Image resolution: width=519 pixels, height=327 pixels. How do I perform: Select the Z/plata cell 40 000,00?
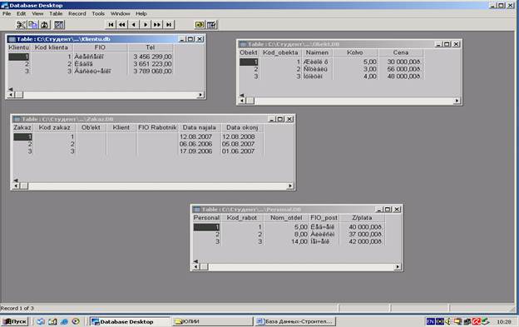(x=362, y=227)
